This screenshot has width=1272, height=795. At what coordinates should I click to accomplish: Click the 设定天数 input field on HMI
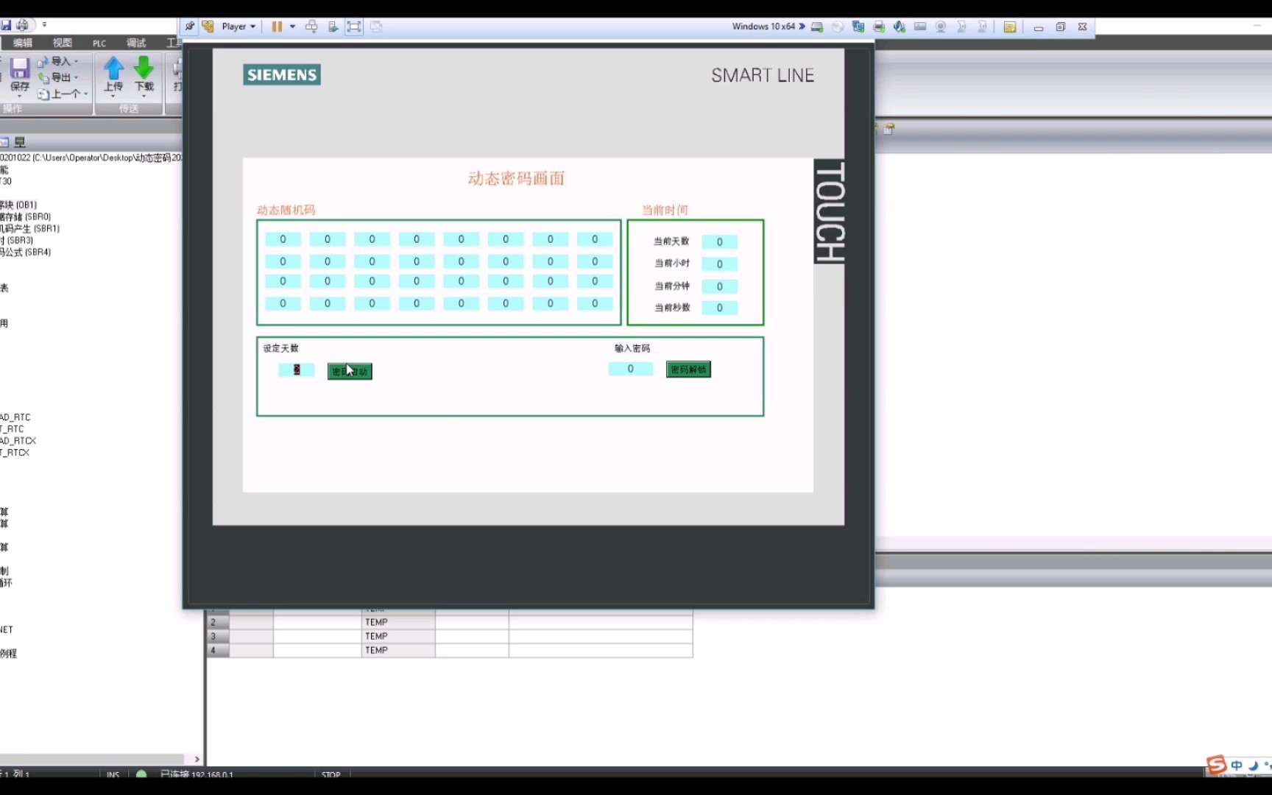tap(296, 370)
